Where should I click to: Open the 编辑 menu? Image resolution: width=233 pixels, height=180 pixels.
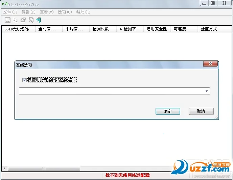[x=28, y=12]
